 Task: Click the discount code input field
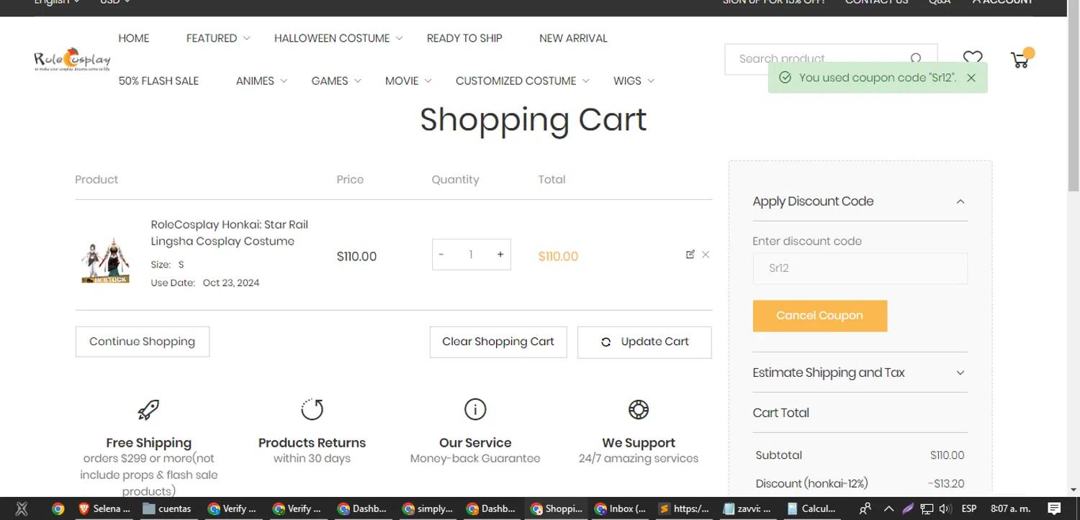click(x=860, y=268)
